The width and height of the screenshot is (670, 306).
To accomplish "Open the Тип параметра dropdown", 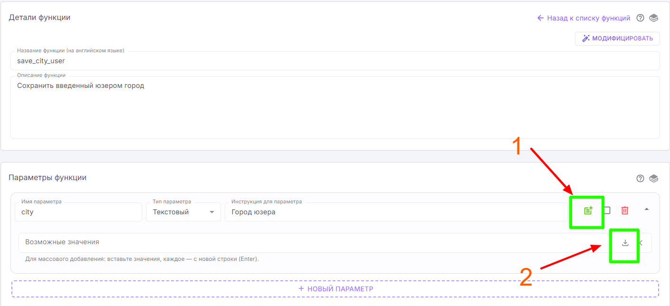I will tap(183, 212).
